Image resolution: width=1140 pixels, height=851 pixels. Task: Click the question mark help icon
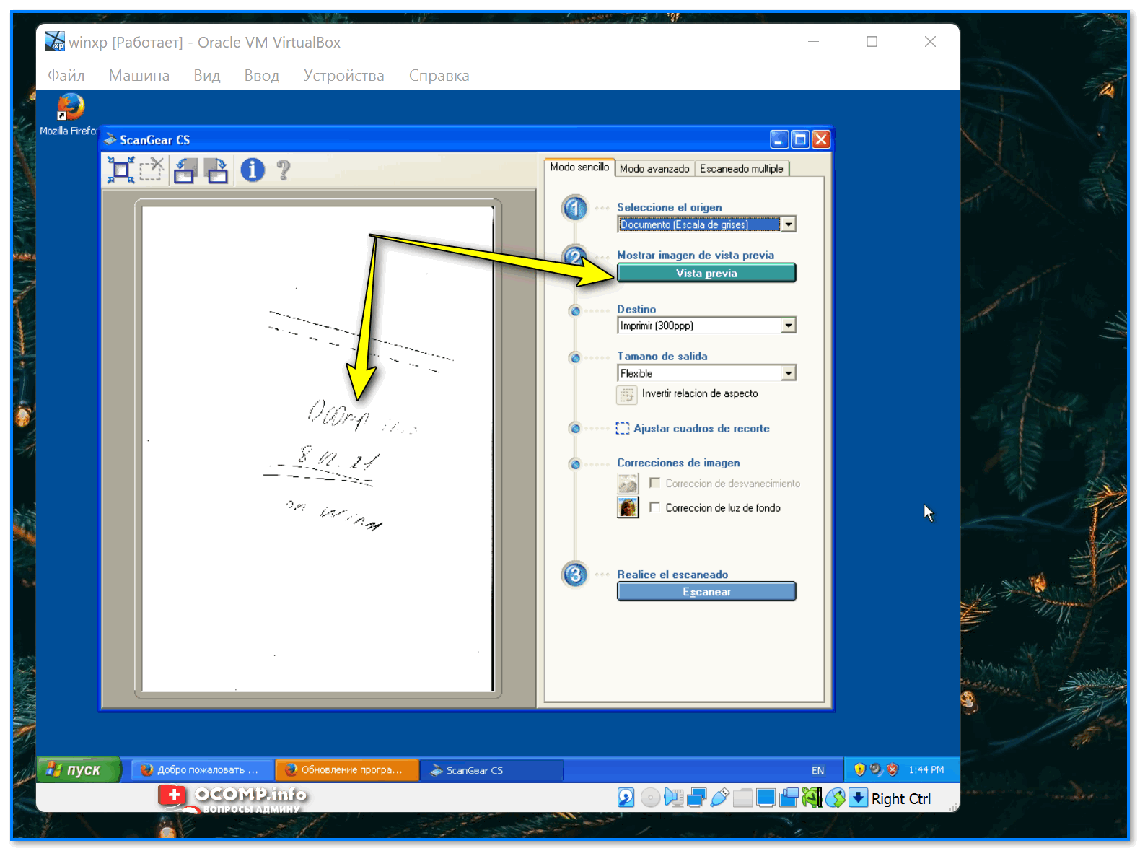(x=284, y=170)
